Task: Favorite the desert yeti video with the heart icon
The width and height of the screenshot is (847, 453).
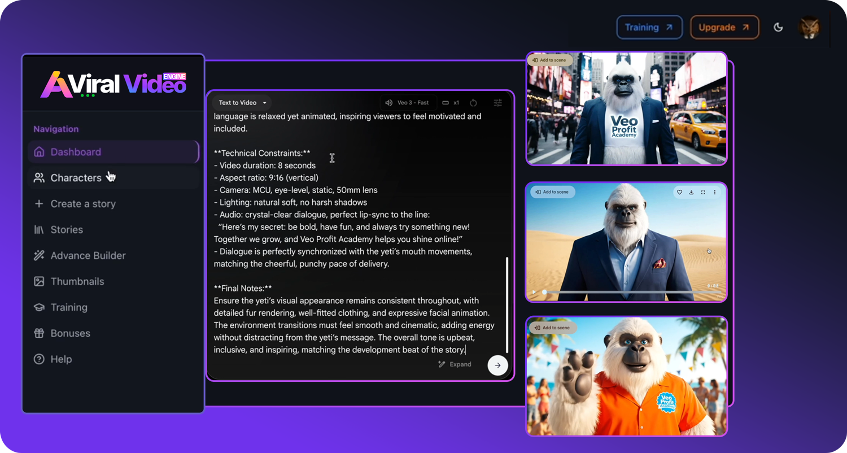Action: [x=679, y=193]
